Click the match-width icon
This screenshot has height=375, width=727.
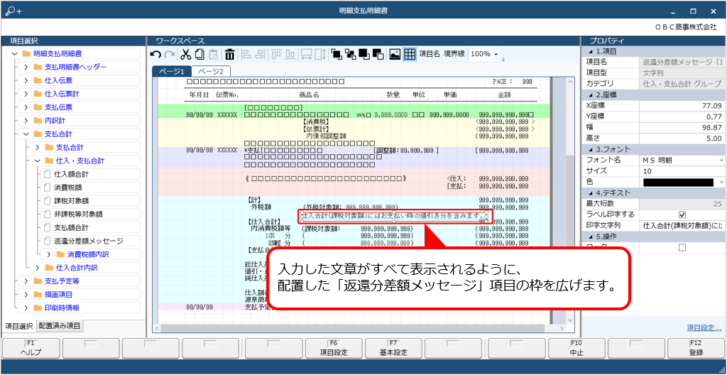click(306, 54)
